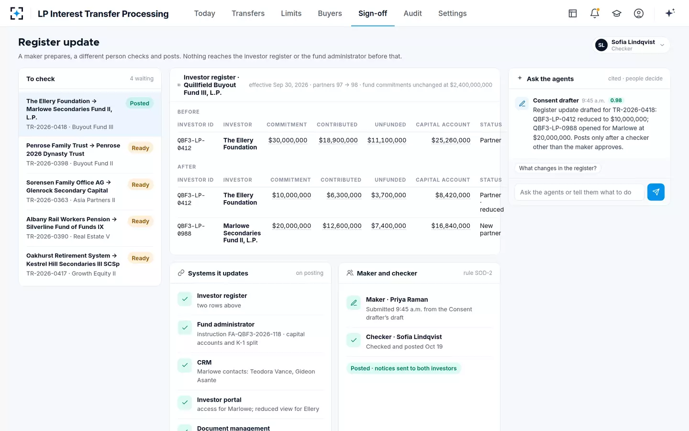
Task: Open the Buyers tab
Action: tap(330, 13)
